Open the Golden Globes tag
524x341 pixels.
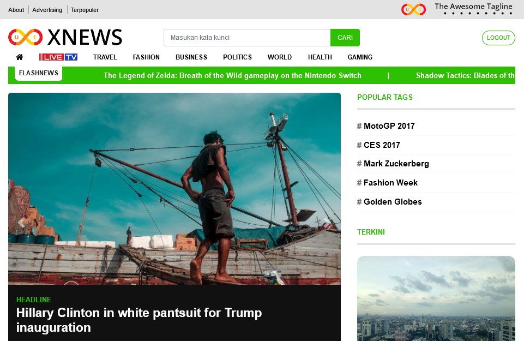coord(389,202)
